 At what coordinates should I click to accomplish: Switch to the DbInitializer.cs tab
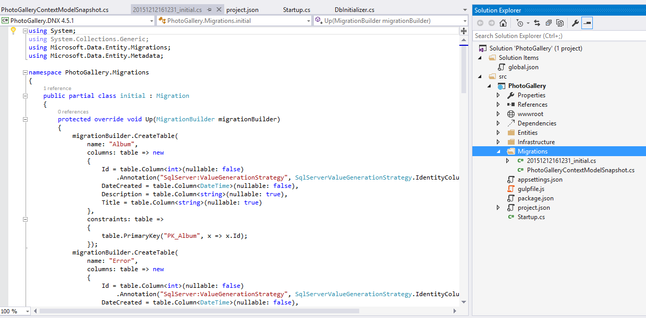pyautogui.click(x=354, y=10)
